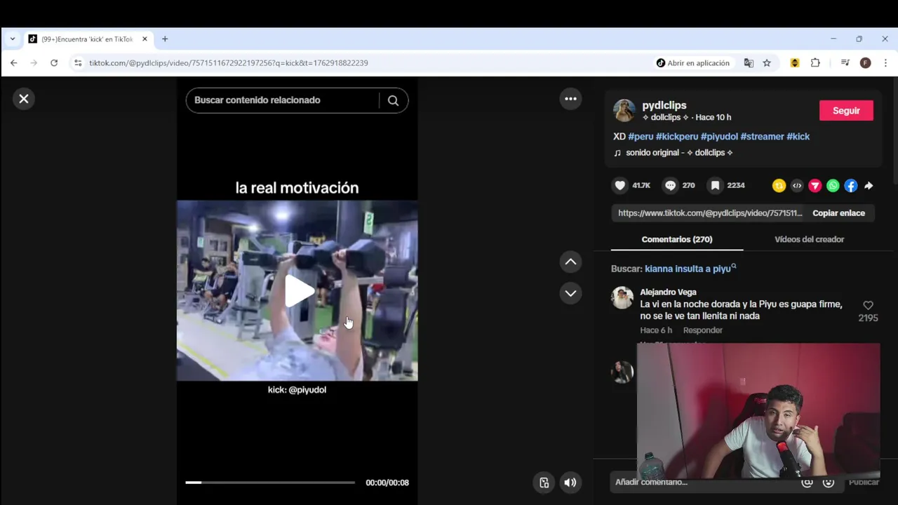Screen dimensions: 898x505
Task: Open Chrome three-dot menu
Action: point(885,63)
